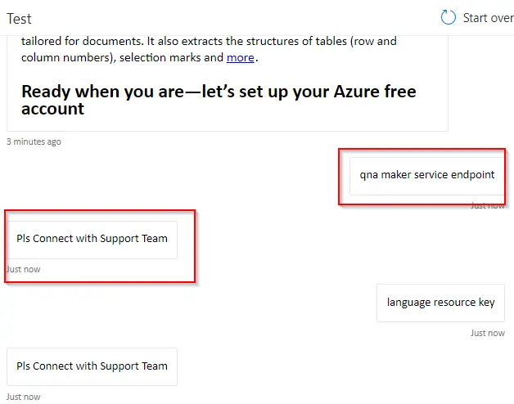Click timestamp below first Support Team reply

tap(23, 269)
